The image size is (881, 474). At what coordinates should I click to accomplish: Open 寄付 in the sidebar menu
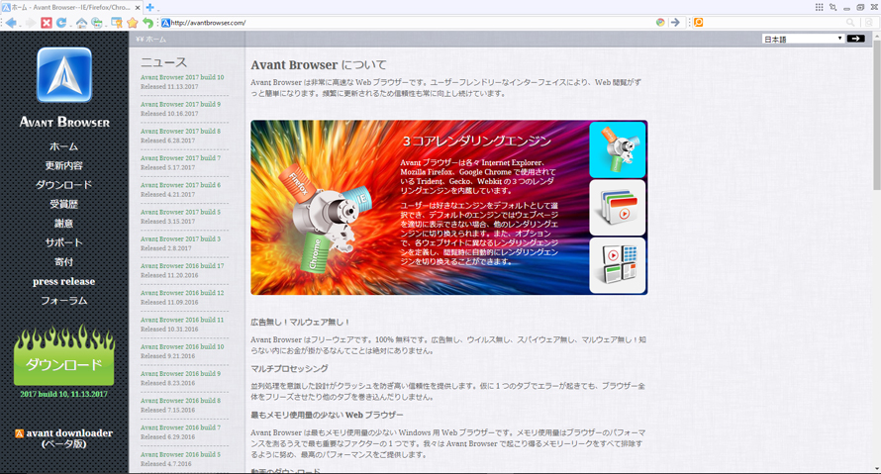[63, 261]
